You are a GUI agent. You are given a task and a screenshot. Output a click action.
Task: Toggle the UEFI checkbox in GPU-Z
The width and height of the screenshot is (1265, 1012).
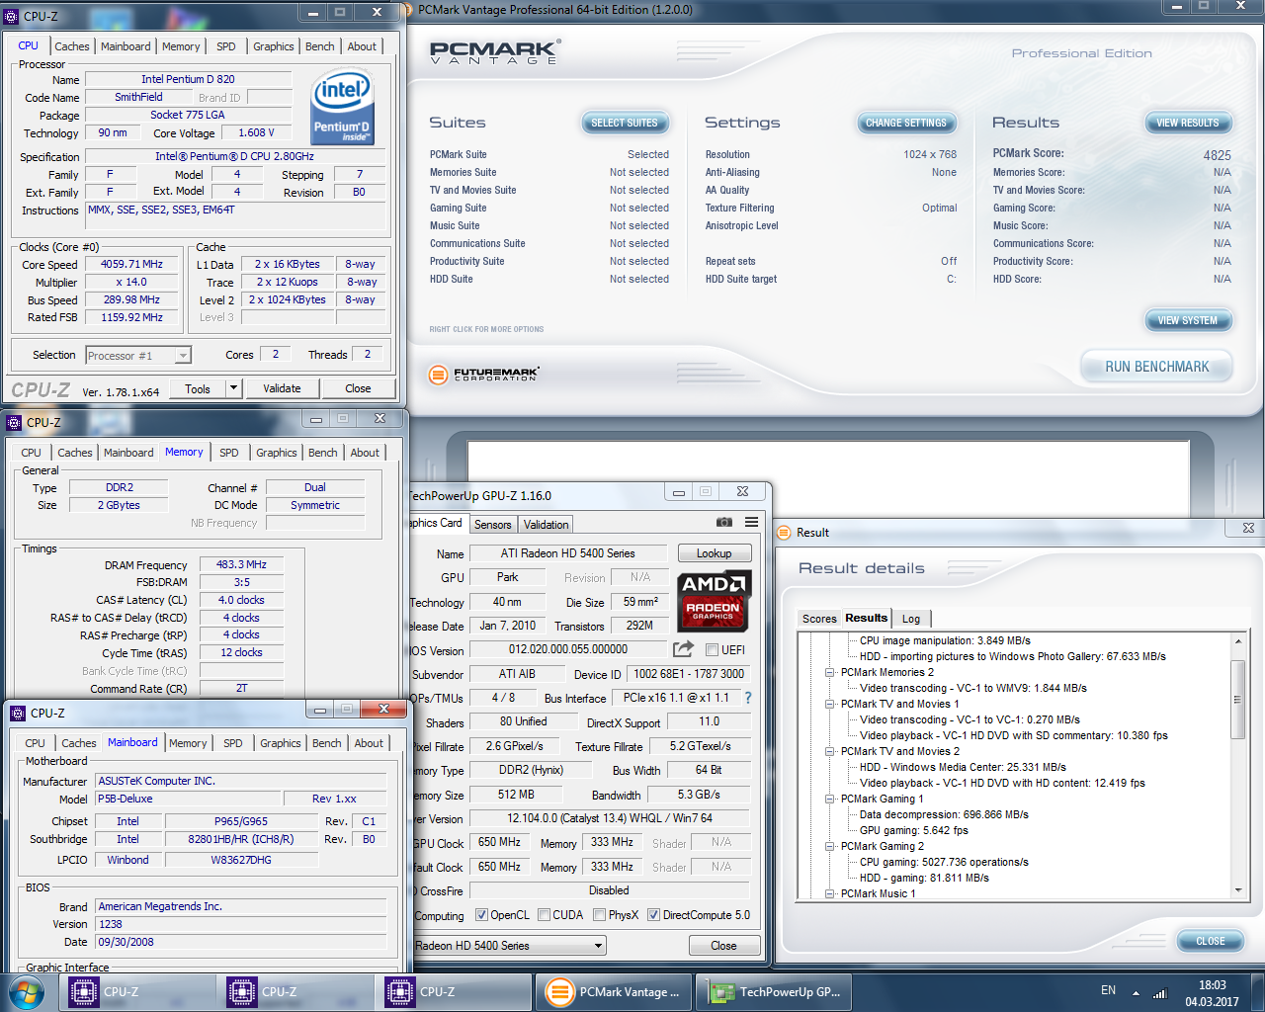coord(712,649)
